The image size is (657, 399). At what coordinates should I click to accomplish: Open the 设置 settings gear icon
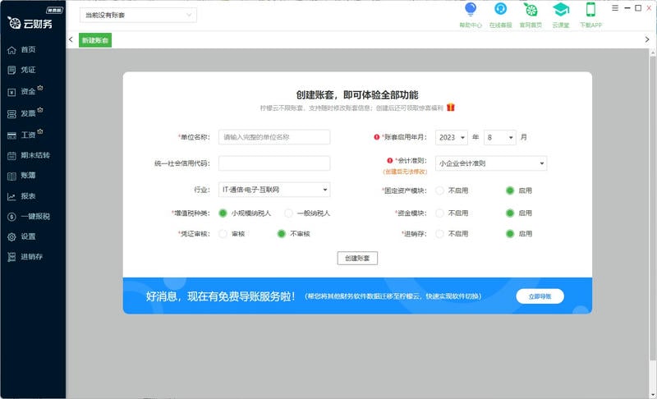pos(11,237)
